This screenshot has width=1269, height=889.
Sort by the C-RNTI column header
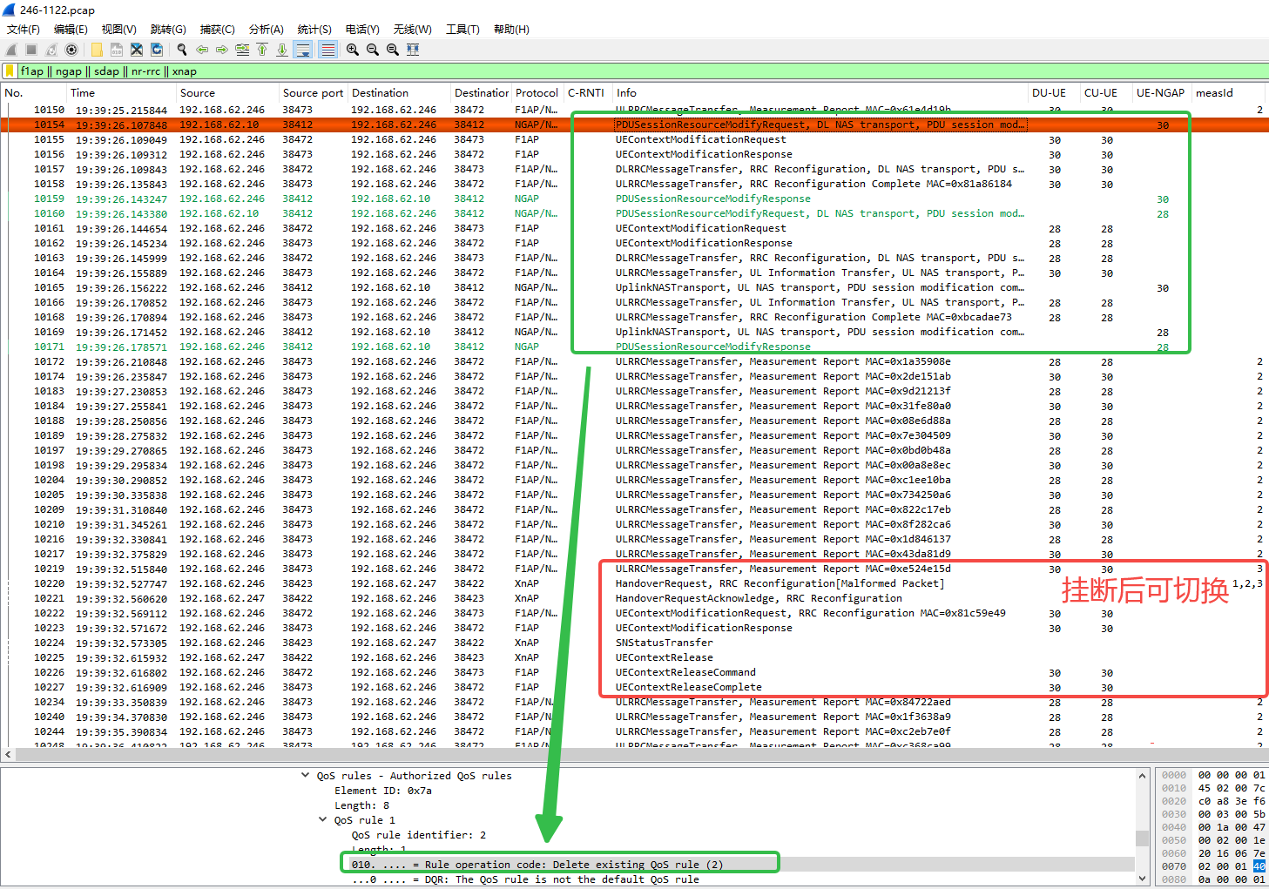pos(586,93)
